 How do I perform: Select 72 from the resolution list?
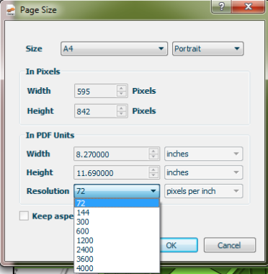pyautogui.click(x=117, y=203)
